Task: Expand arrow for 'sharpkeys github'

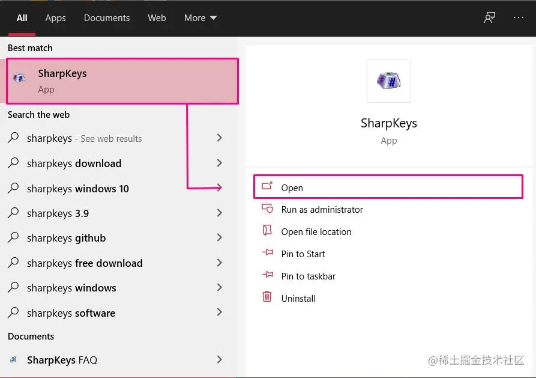Action: click(x=220, y=237)
